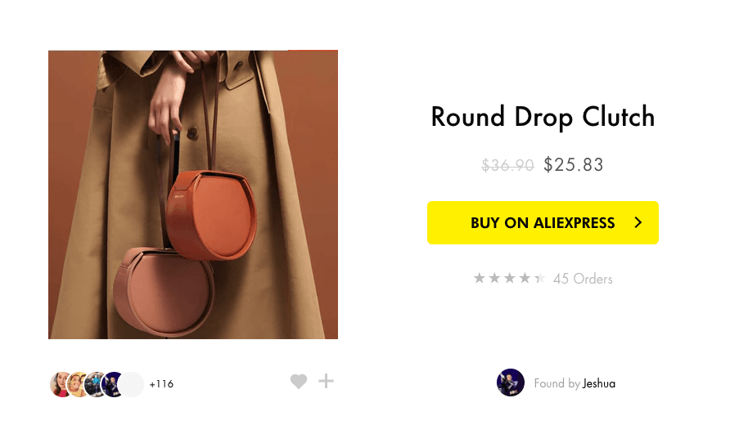
Task: Add the clutch using the plus icon
Action: [326, 381]
